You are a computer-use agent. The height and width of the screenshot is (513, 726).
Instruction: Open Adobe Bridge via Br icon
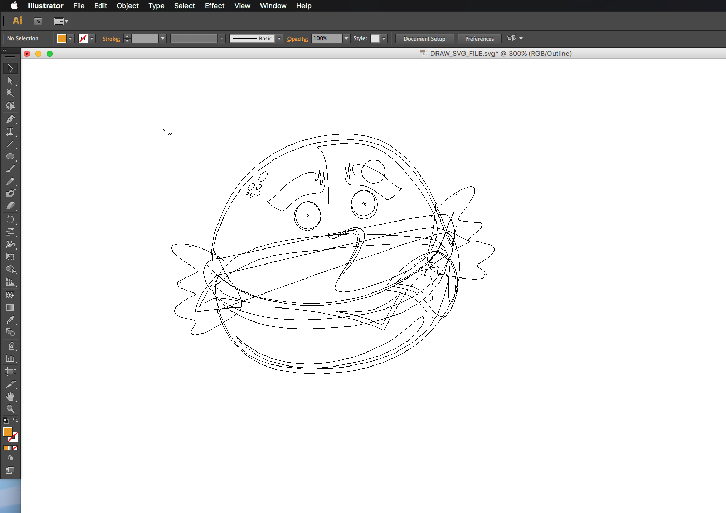tap(38, 21)
